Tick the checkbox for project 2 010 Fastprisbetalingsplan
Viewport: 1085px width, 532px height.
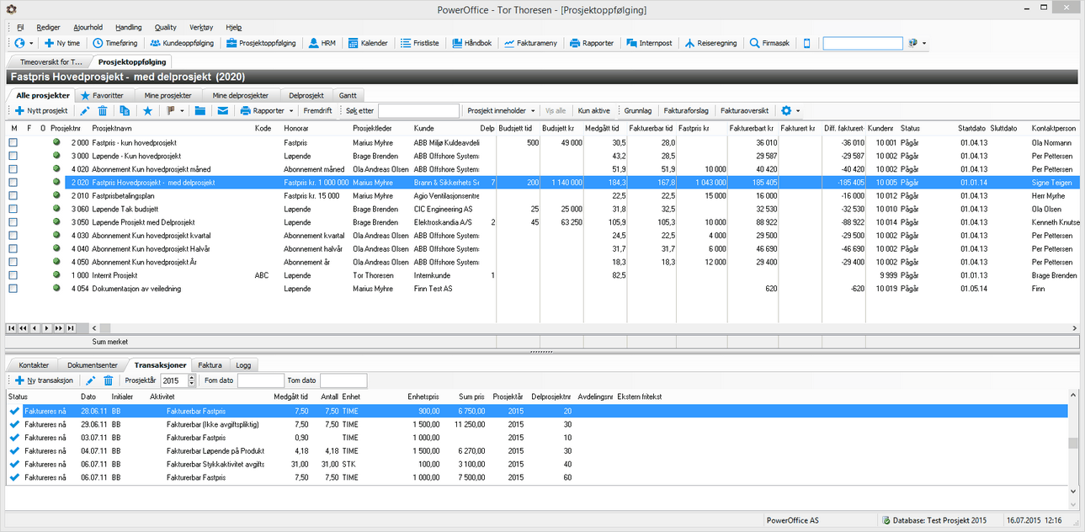[x=13, y=195]
